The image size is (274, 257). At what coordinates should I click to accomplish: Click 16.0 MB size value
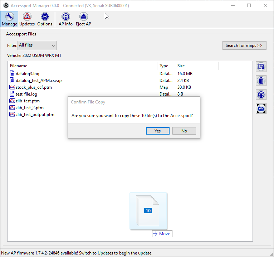tap(185, 74)
